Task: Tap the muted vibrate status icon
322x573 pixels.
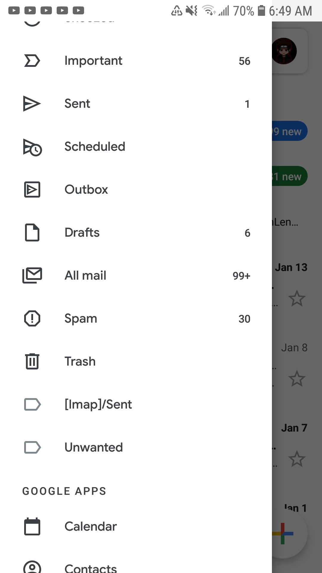Action: point(192,11)
